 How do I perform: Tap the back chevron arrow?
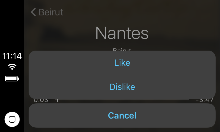point(33,12)
